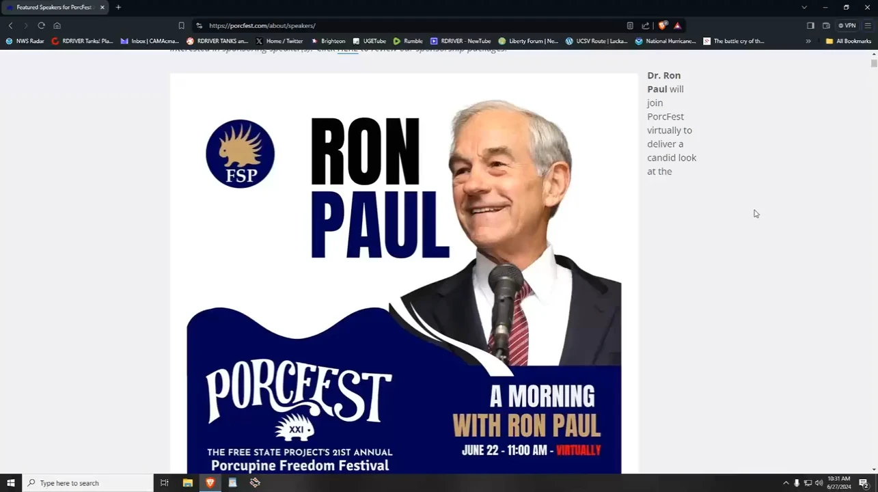Image resolution: width=878 pixels, height=492 pixels.
Task: Open NWS Radar bookmark
Action: [25, 41]
